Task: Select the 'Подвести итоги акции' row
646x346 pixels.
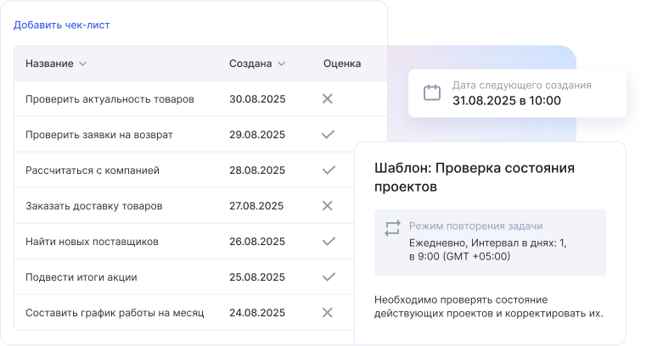Action: click(81, 277)
